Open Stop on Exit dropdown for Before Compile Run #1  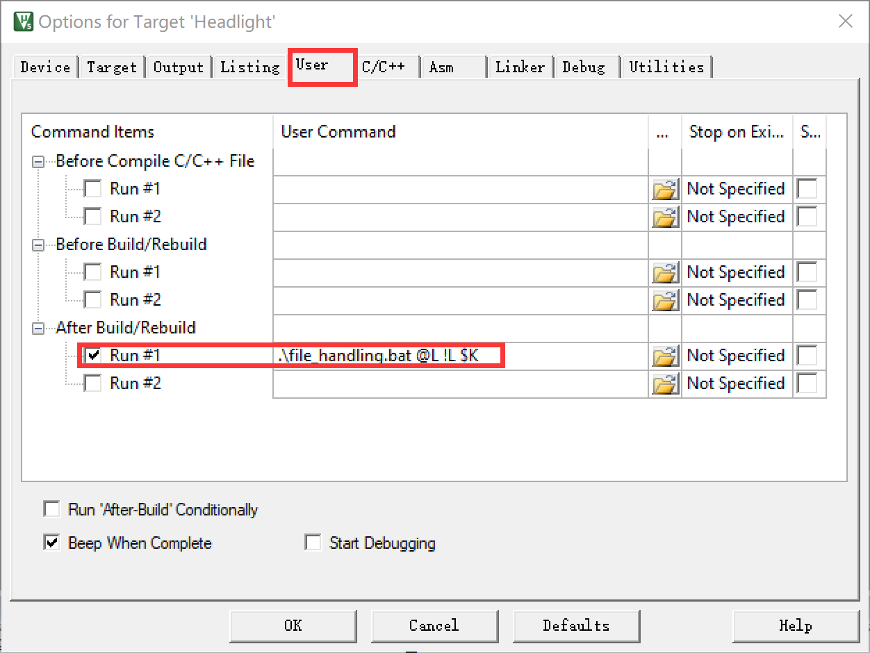737,189
